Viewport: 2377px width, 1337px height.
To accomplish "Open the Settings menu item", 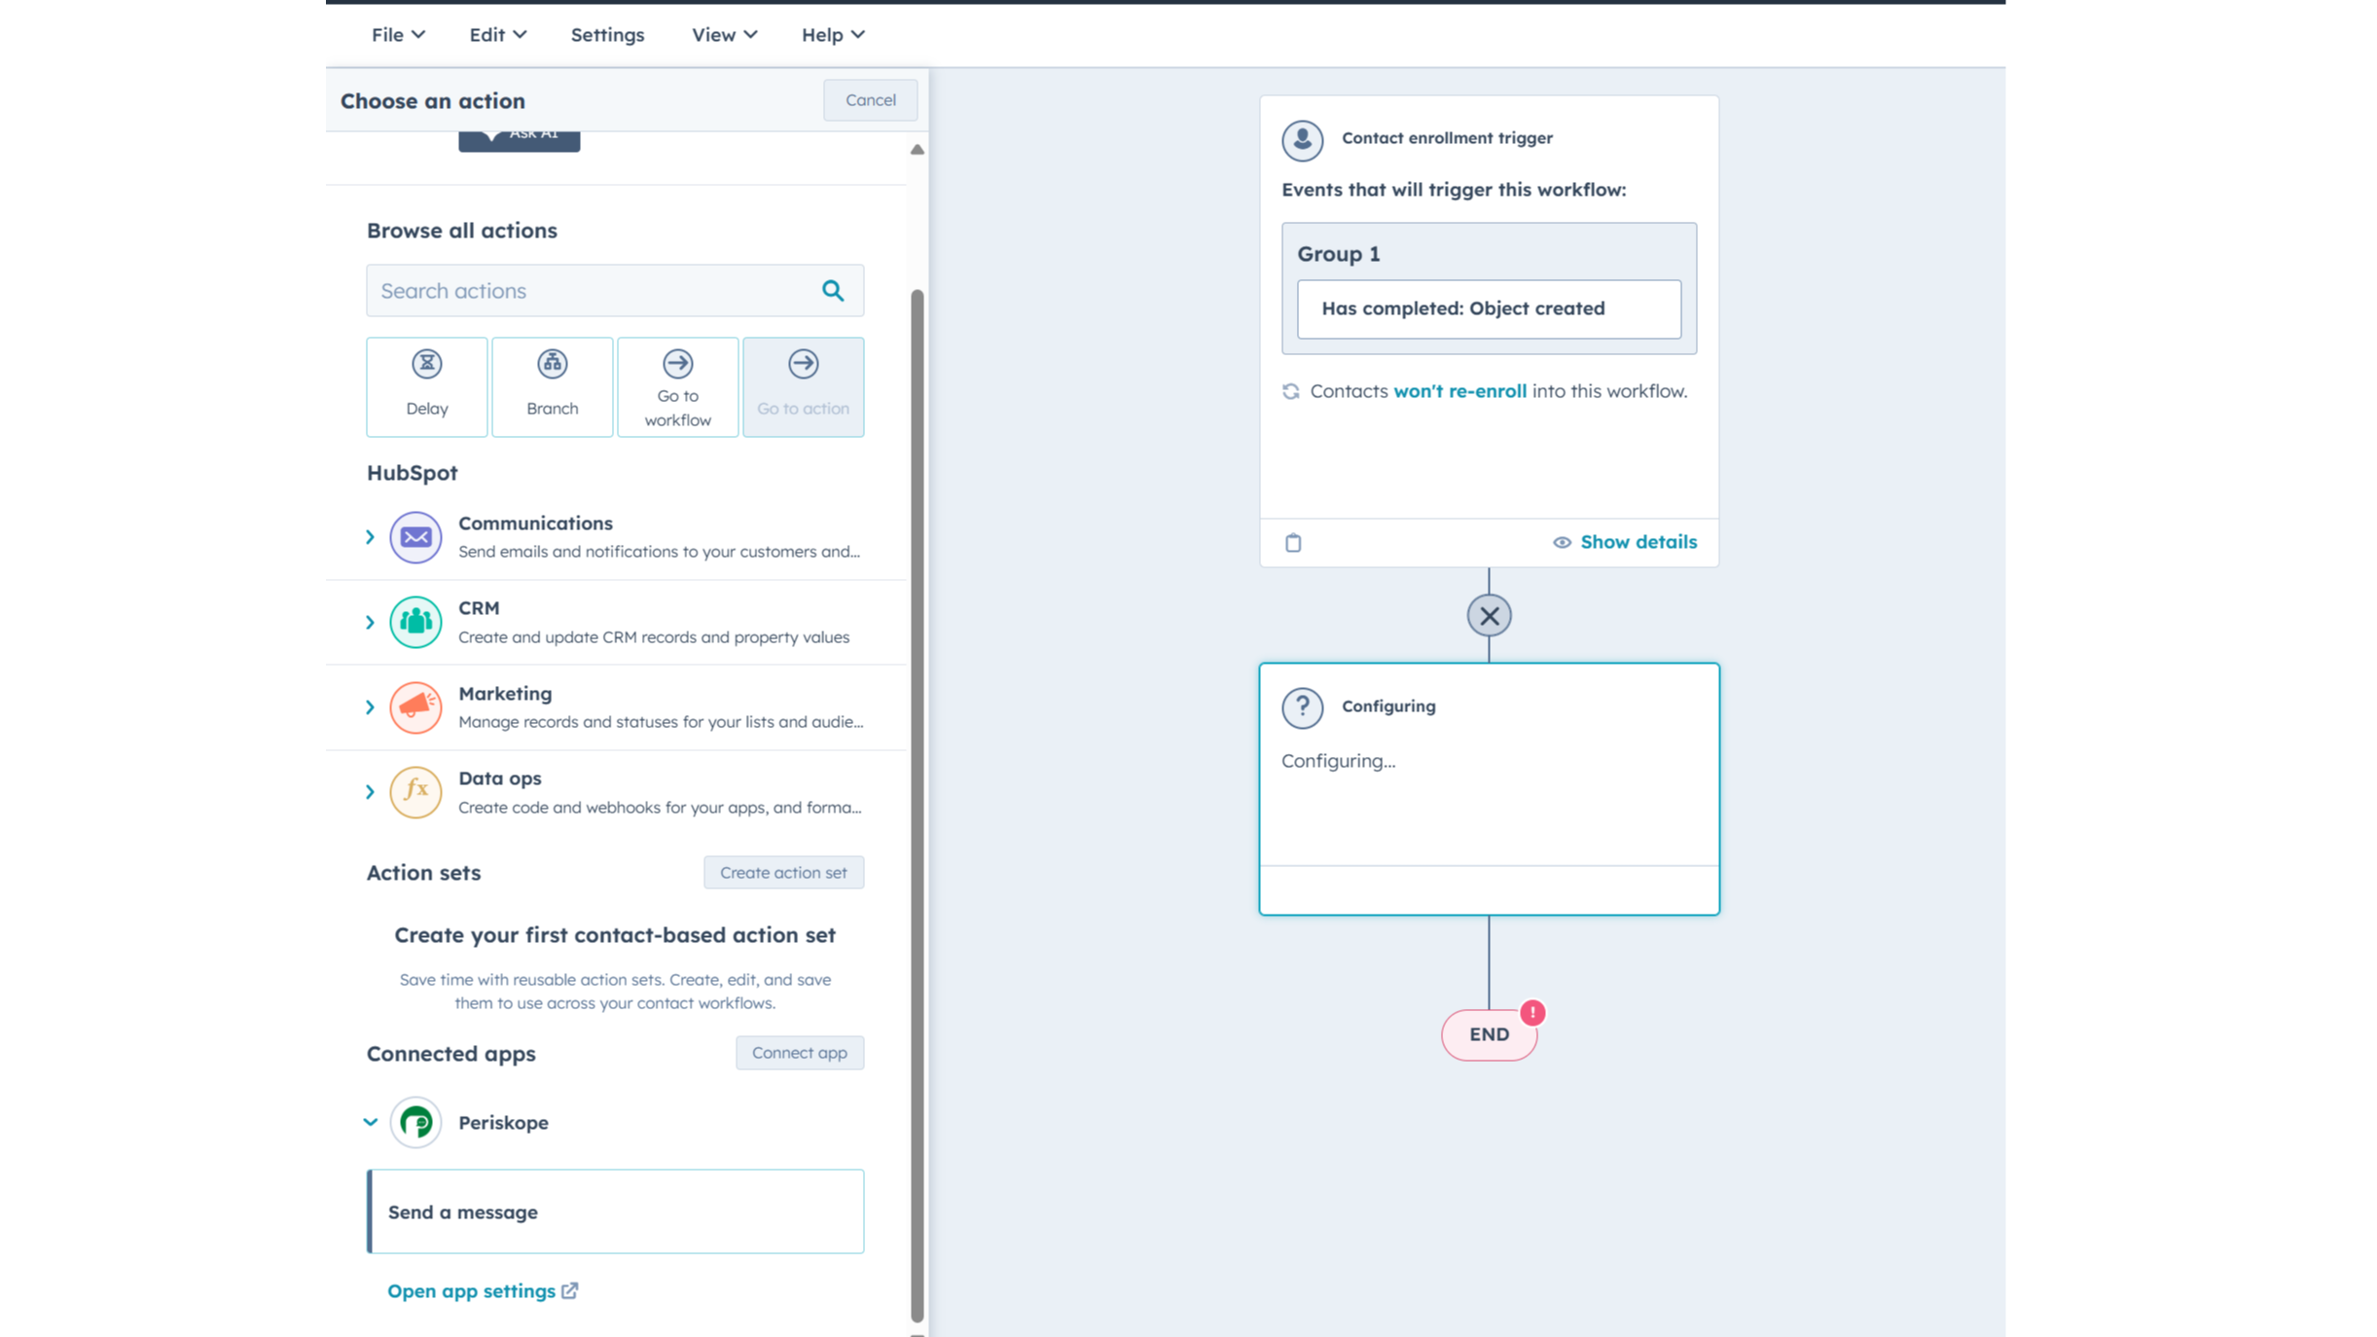I will point(607,35).
